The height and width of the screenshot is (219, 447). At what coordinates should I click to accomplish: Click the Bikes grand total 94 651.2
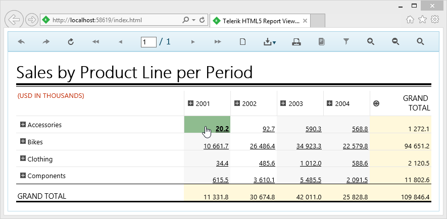tap(417, 146)
